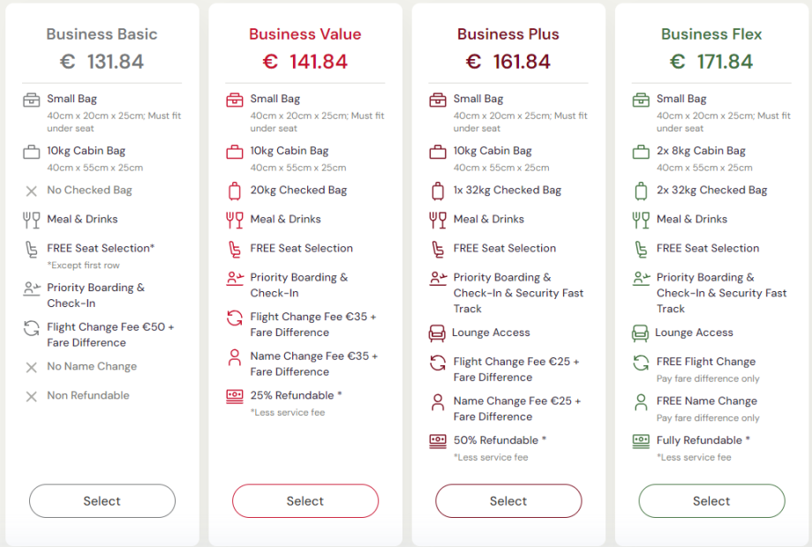Click the Priority Boarding icon in Business Plus
The image size is (812, 547).
440,278
